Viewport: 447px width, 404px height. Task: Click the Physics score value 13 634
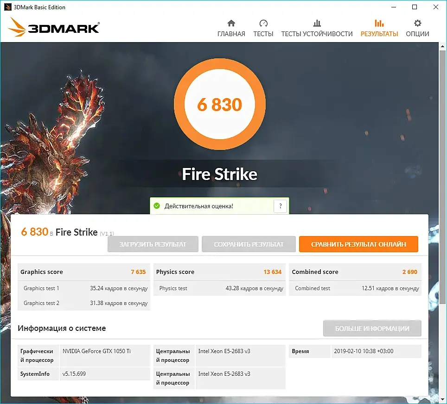click(x=272, y=272)
